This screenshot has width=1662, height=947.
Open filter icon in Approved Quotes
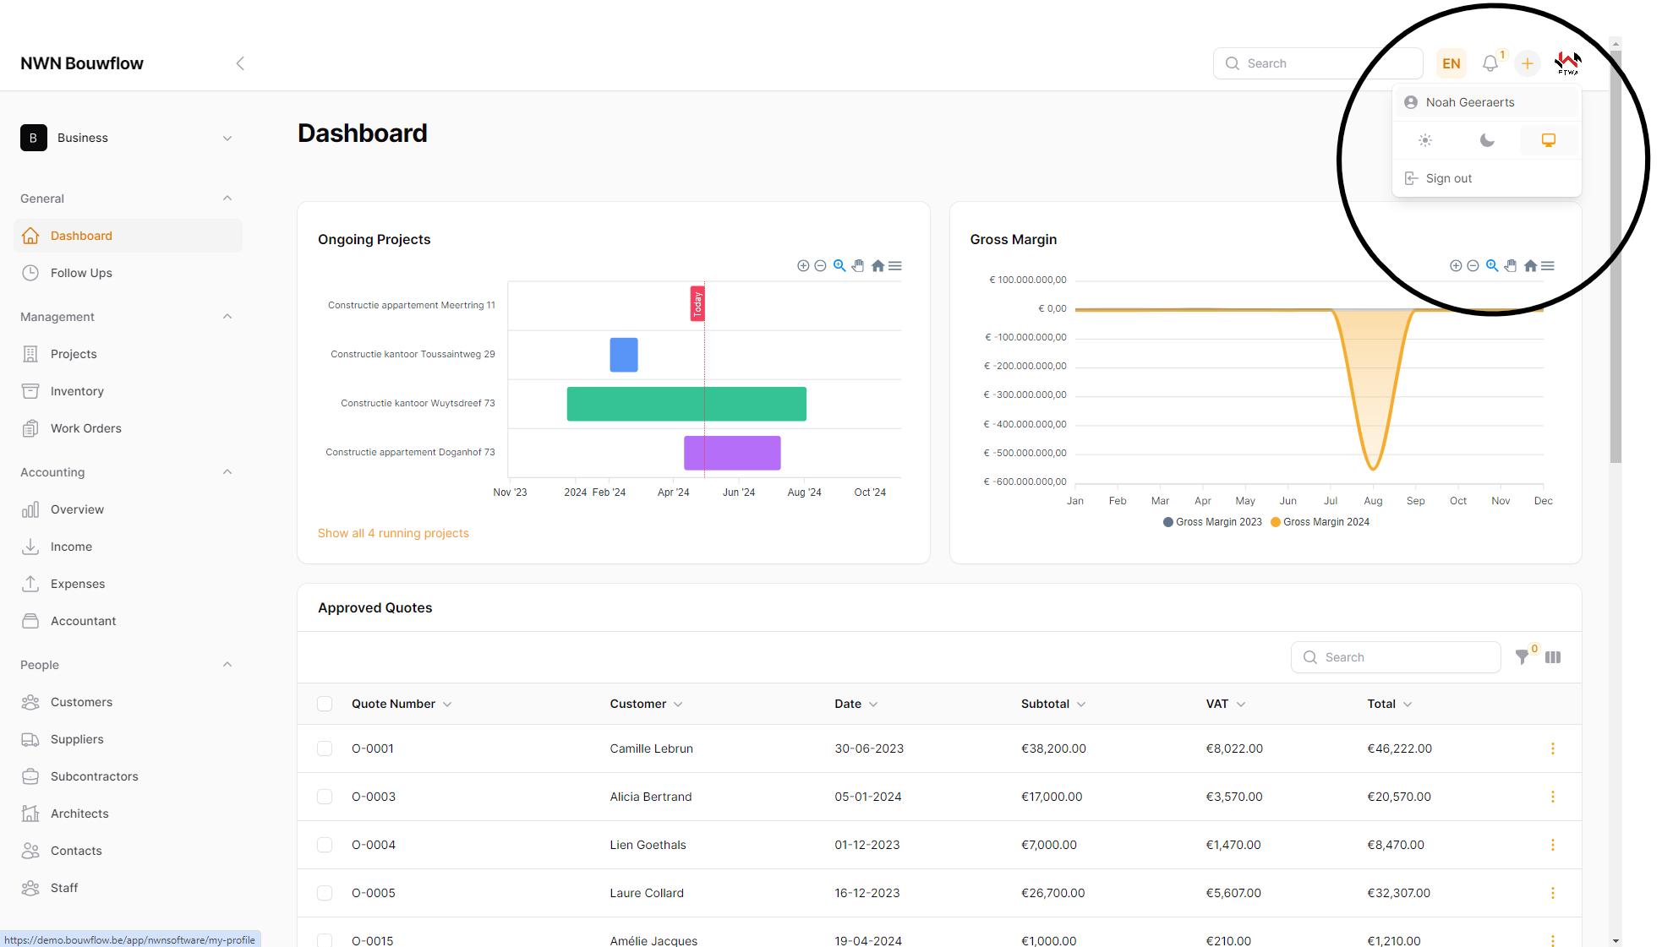[x=1523, y=657]
